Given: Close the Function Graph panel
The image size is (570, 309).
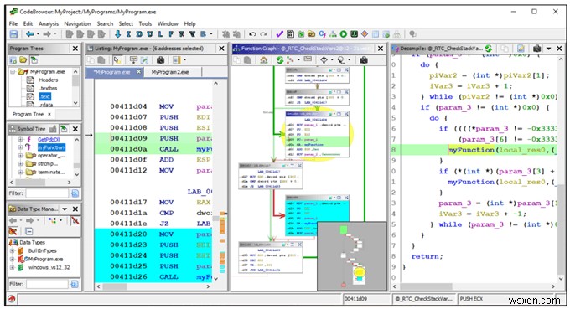Looking at the screenshot, I should pyautogui.click(x=381, y=49).
